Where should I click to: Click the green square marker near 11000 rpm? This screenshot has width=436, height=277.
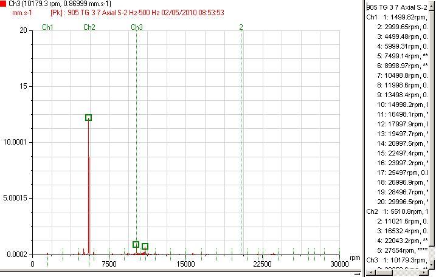[x=145, y=246]
